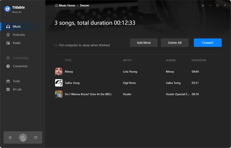
Task: Start conversion with the Convert button
Action: click(208, 43)
